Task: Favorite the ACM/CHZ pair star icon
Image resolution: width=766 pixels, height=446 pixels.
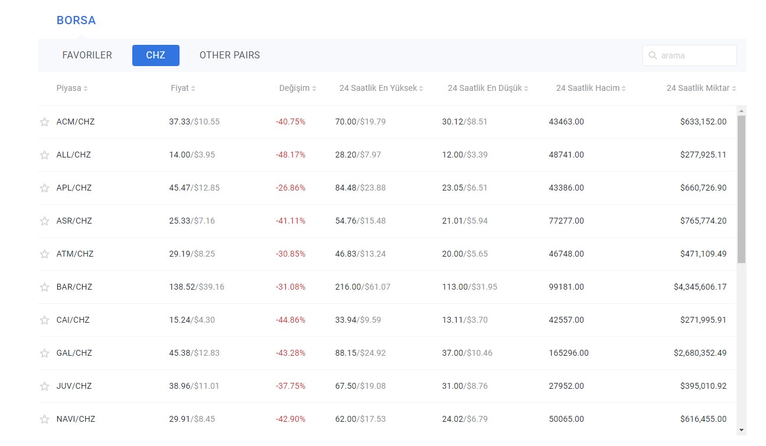Action: [x=44, y=122]
